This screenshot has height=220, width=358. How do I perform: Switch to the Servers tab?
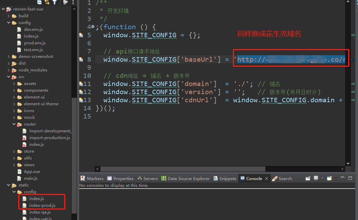(x=147, y=179)
